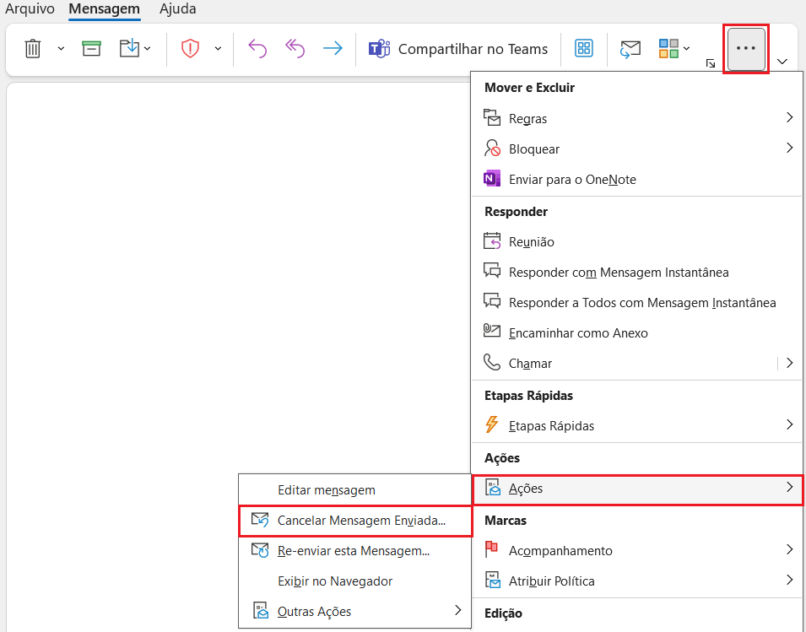The height and width of the screenshot is (632, 806).
Task: Click the three-dots more commands button
Action: pos(746,48)
